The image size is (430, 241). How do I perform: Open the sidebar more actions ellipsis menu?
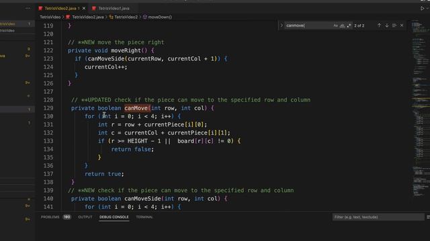pyautogui.click(x=28, y=9)
